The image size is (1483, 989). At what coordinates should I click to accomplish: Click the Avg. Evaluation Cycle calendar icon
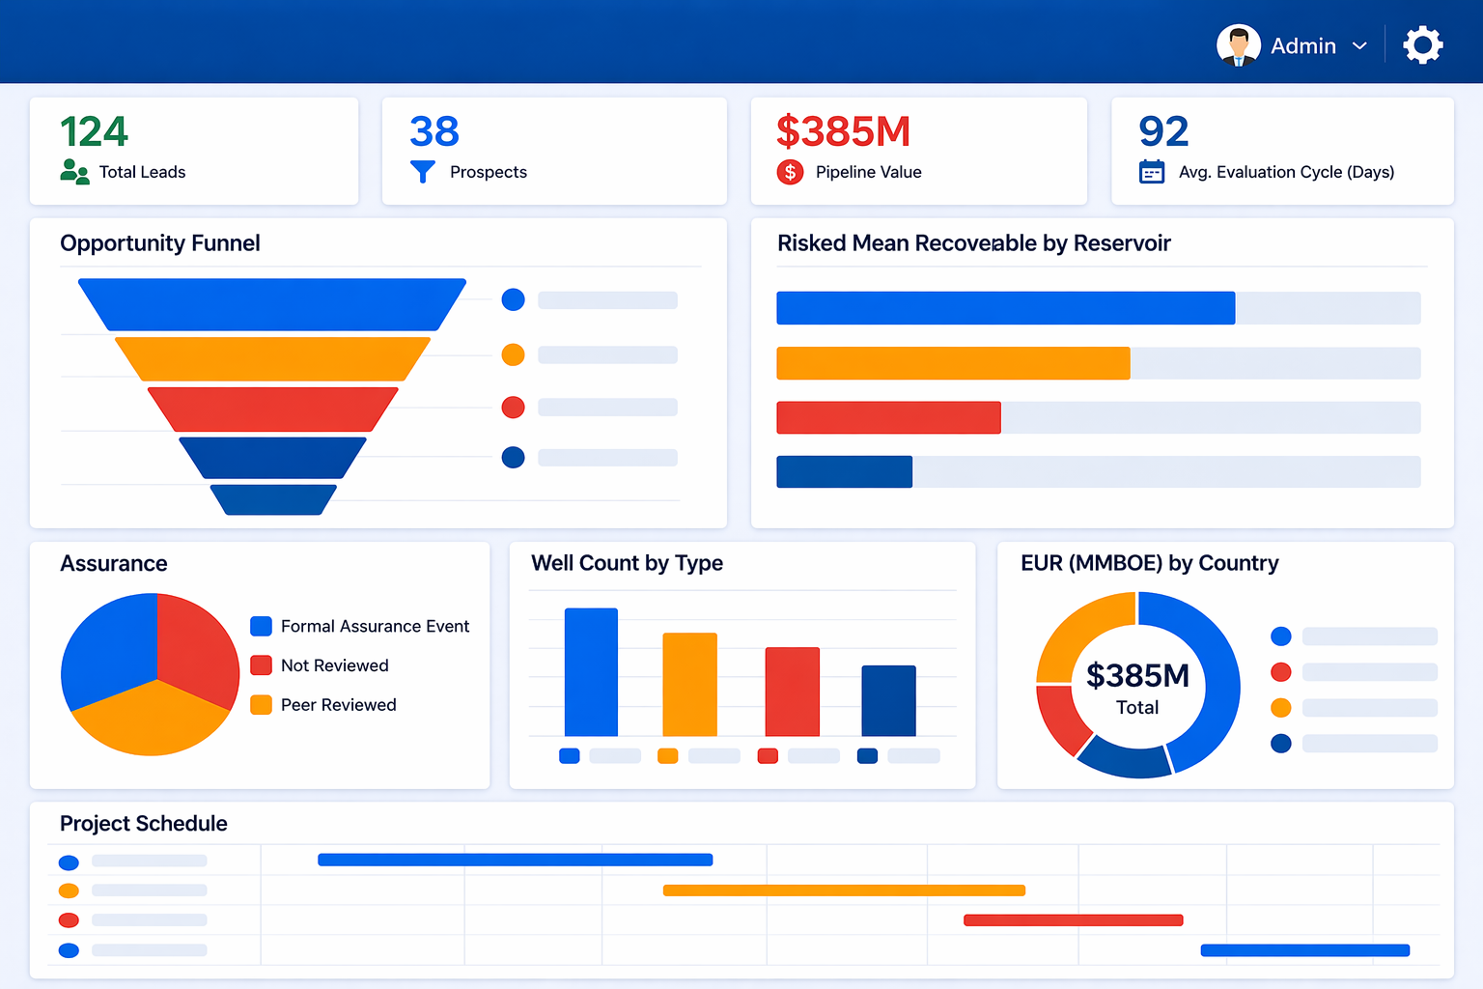(1152, 172)
